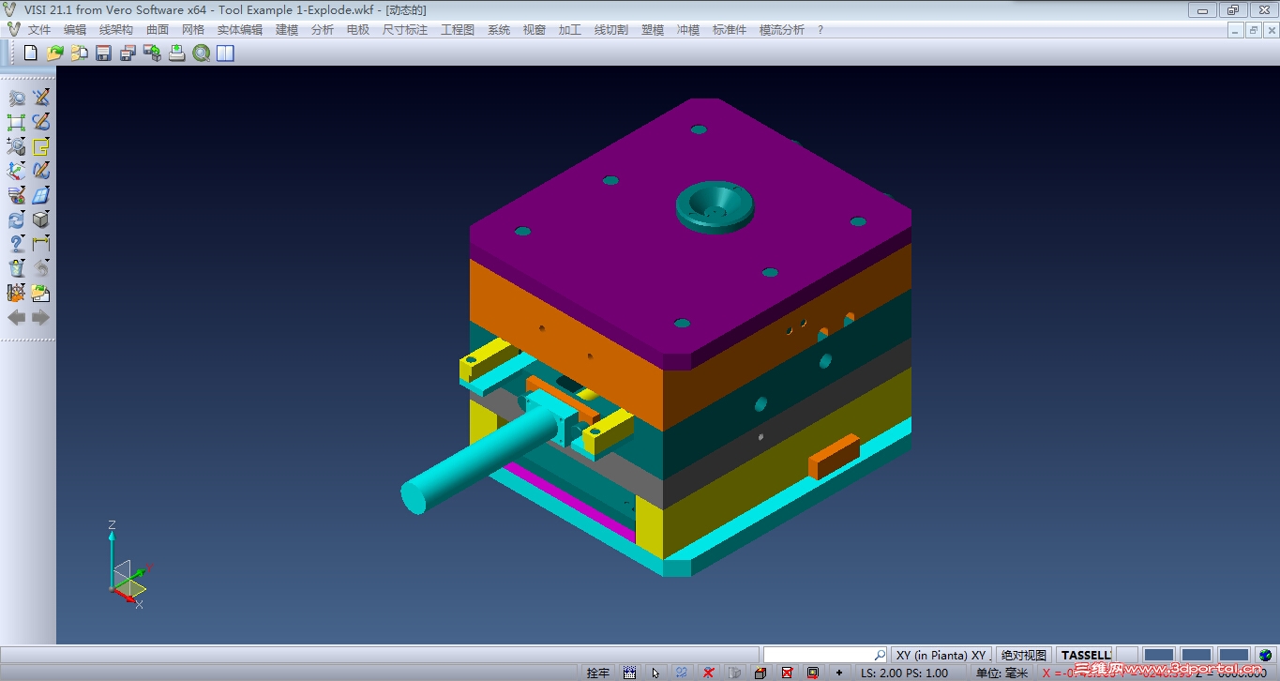
Task: Toggle the 拴牢 snap button
Action: (x=597, y=673)
